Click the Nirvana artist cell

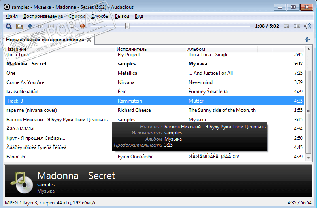tap(126, 82)
